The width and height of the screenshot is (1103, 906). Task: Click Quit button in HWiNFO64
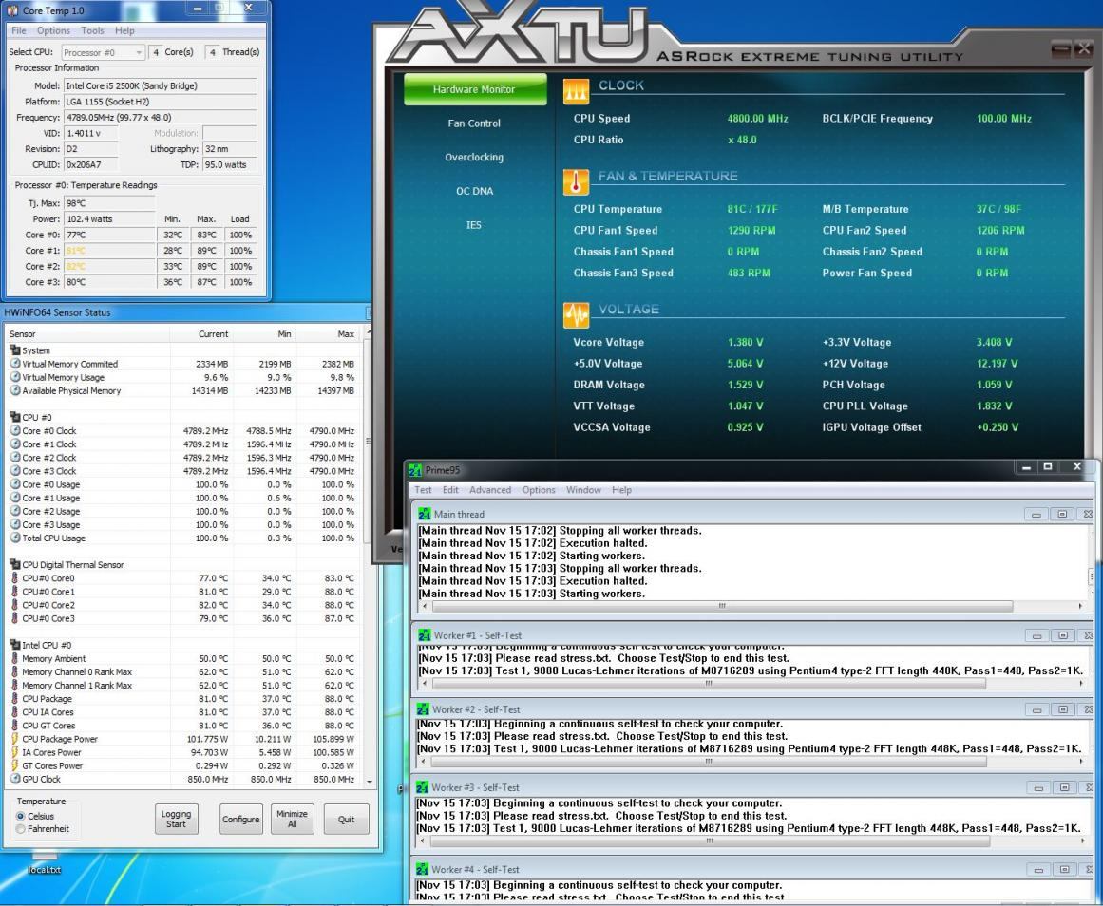click(x=346, y=819)
